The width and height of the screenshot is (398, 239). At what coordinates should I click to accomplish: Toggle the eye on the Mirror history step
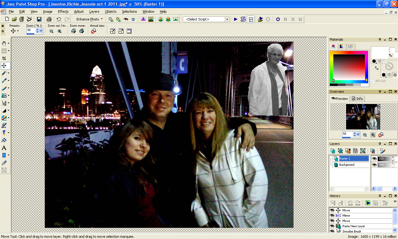coord(332,215)
